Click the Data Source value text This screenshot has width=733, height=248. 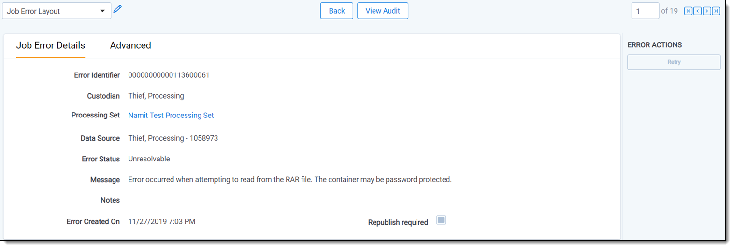pos(173,138)
